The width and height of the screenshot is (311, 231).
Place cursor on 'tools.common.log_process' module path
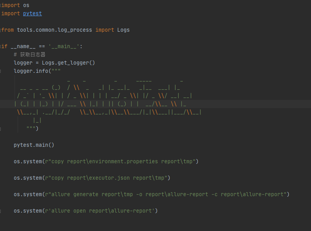(55, 30)
